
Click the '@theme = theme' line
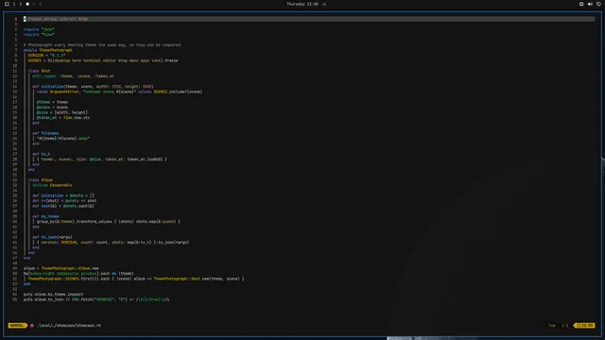pos(52,102)
